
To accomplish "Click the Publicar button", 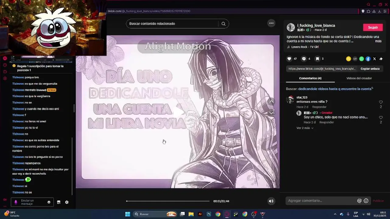I will 378,201.
